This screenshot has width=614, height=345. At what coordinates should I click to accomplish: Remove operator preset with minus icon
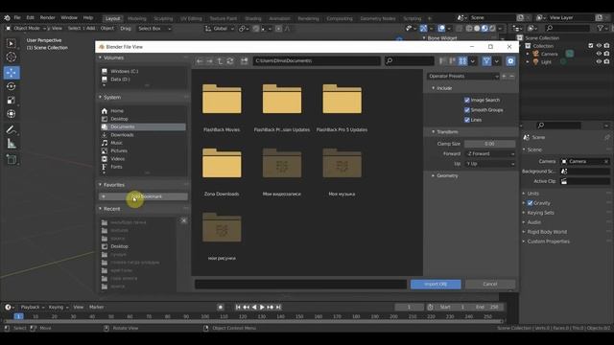click(511, 77)
